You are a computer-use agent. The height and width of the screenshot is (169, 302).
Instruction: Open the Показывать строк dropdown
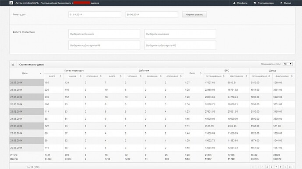pyautogui.click(x=288, y=64)
